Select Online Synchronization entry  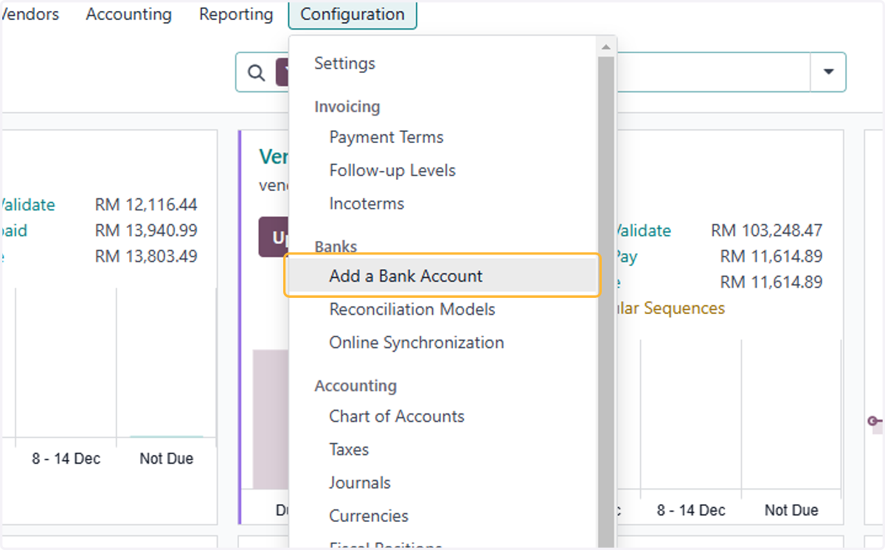point(417,342)
